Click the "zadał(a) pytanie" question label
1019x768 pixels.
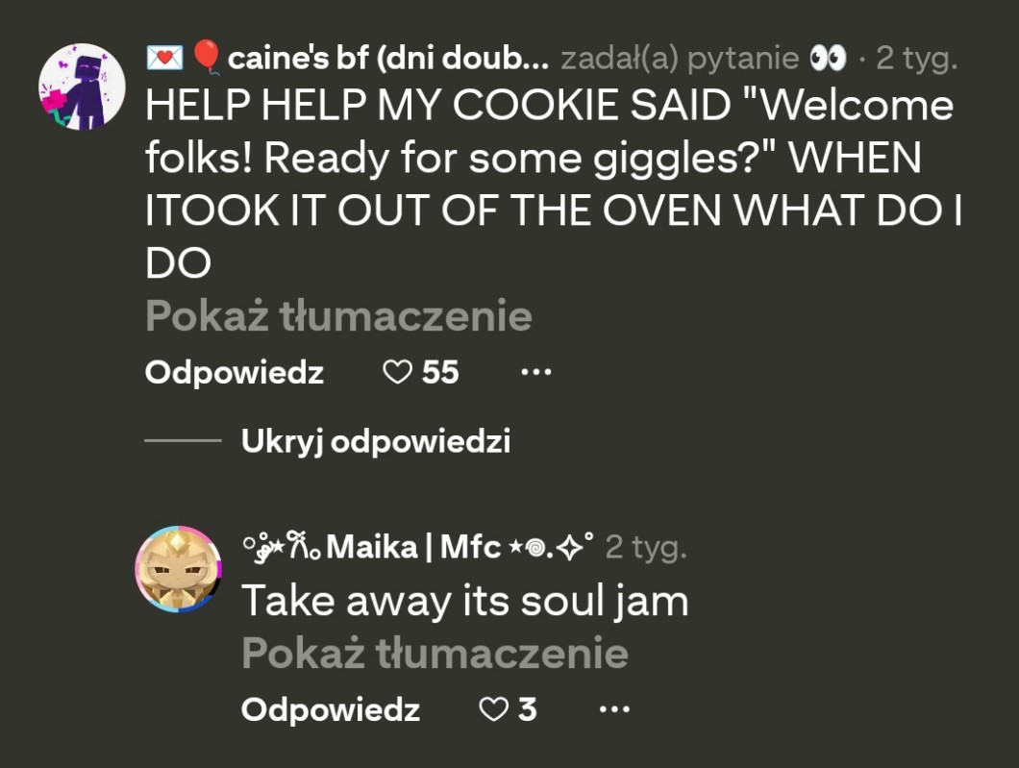pos(679,60)
